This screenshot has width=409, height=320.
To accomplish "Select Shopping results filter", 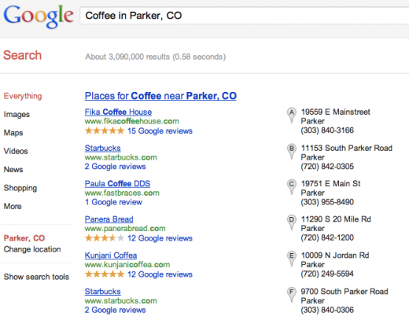I will 20,188.
